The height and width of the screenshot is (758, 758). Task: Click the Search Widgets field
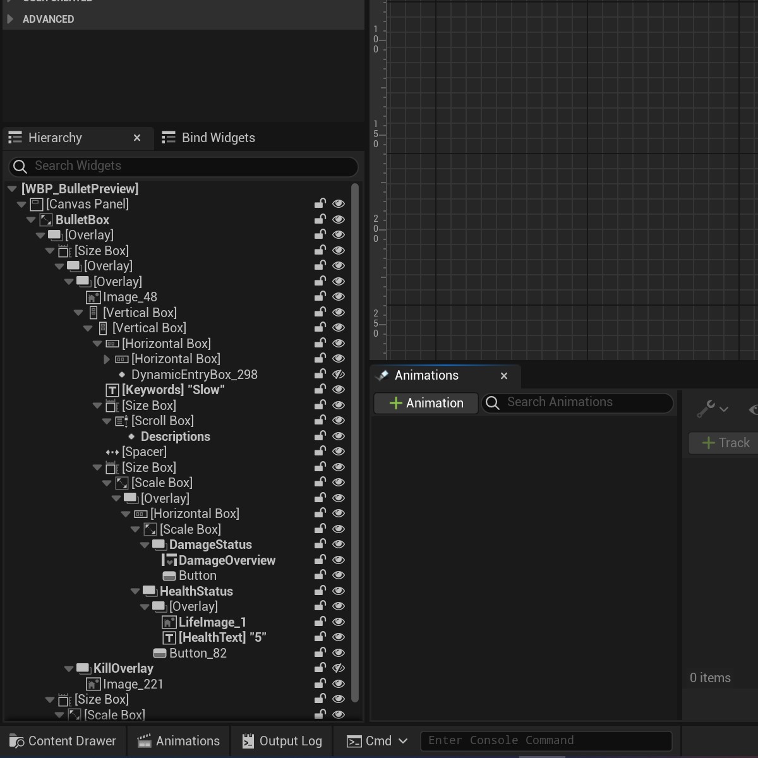pyautogui.click(x=183, y=166)
